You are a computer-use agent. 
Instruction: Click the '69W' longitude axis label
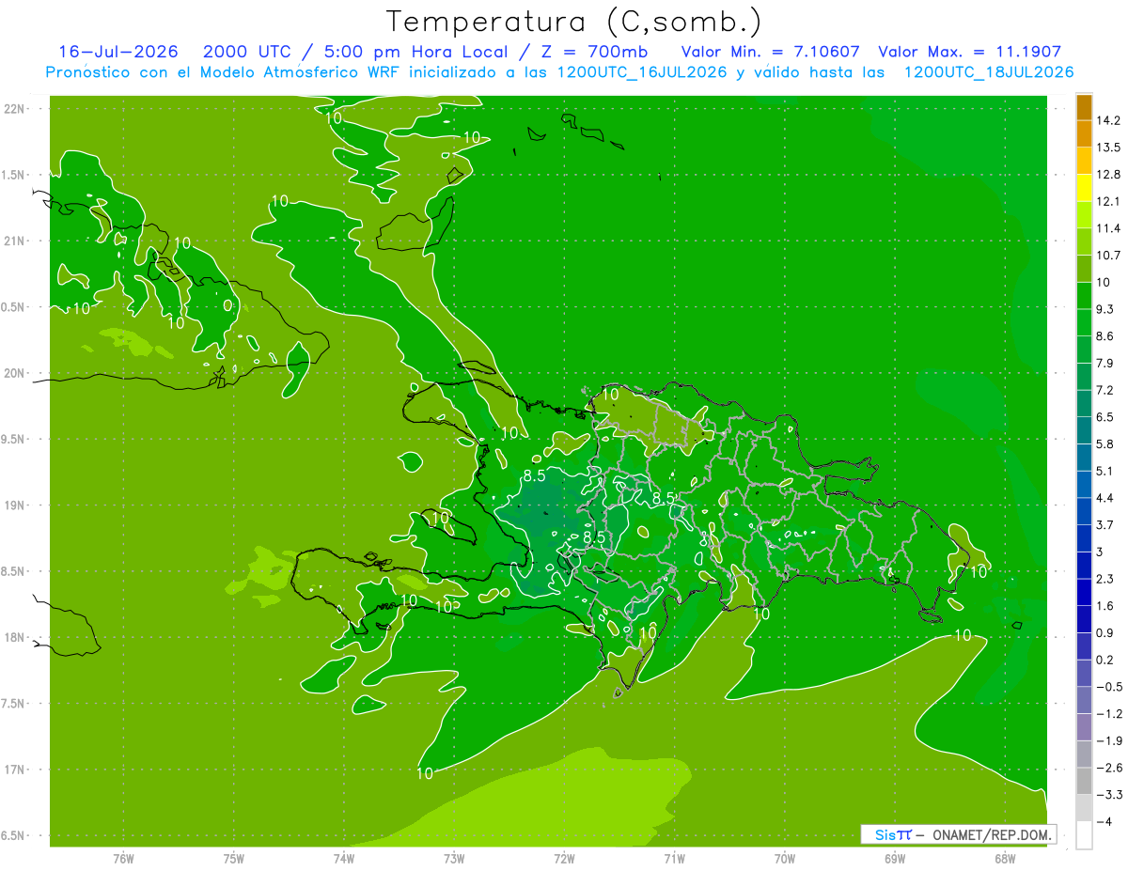click(895, 858)
